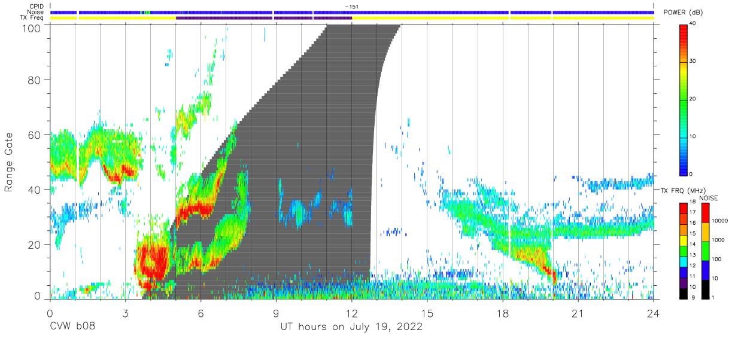Click the CVW b08 radar label
This screenshot has width=735, height=339.
point(72,327)
